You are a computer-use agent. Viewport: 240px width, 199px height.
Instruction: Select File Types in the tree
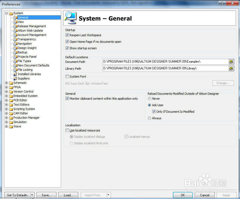tap(24, 61)
